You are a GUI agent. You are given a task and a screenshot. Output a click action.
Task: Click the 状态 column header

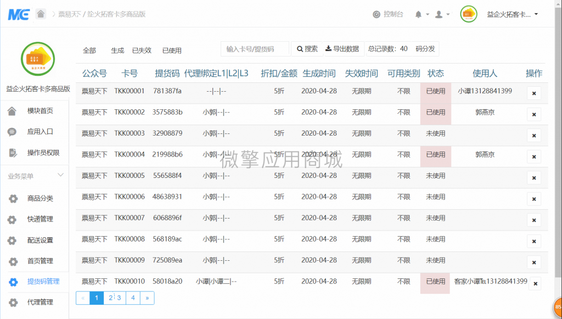click(x=436, y=74)
